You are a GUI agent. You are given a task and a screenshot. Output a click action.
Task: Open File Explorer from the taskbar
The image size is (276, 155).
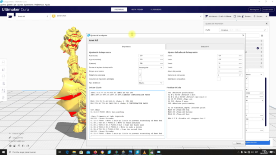click(x=74, y=152)
